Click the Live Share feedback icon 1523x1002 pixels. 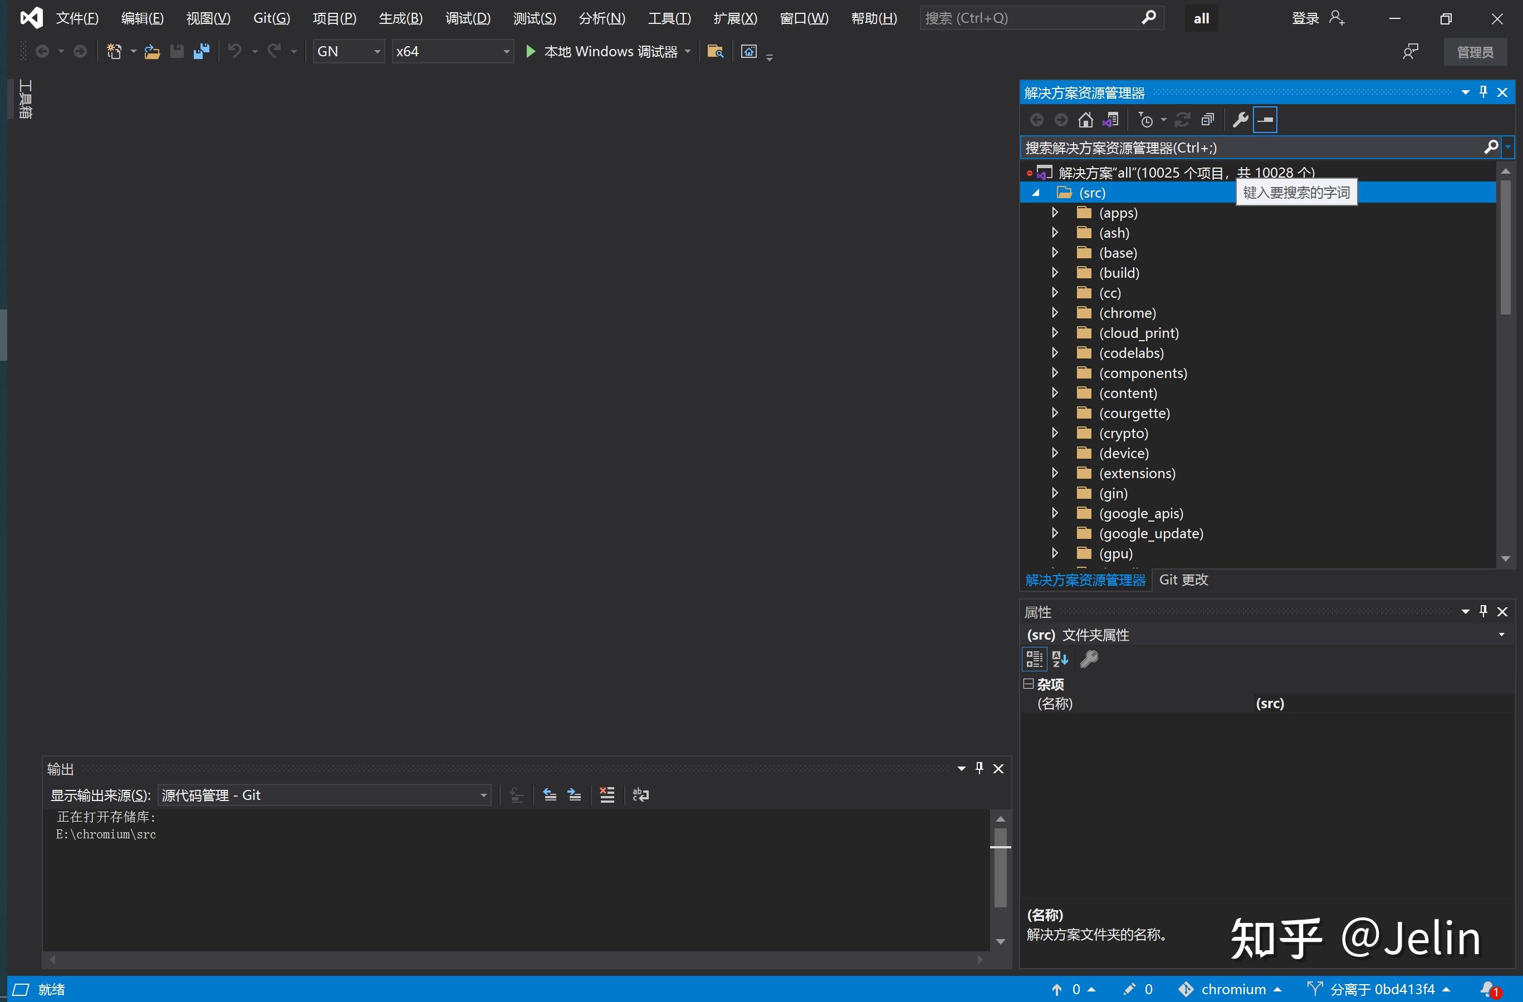click(x=1411, y=52)
